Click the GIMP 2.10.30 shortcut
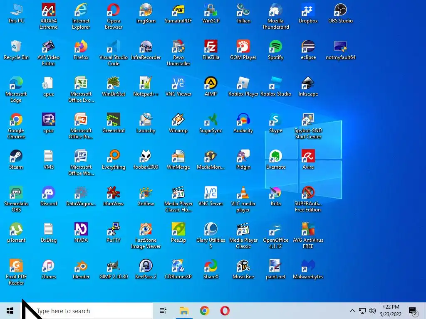 tap(114, 270)
